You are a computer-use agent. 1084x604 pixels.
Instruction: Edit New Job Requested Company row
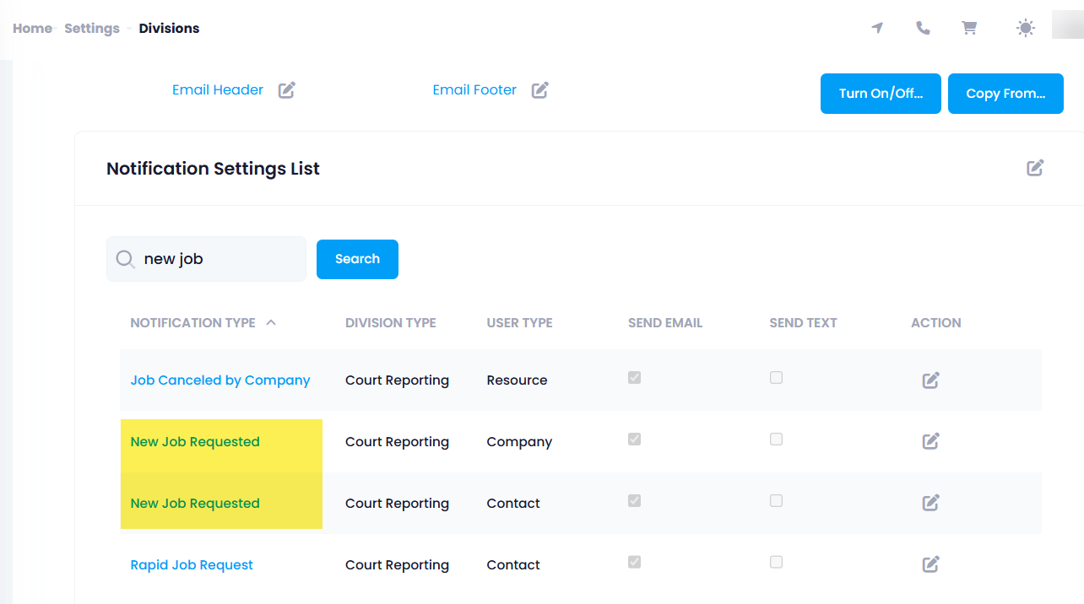click(x=930, y=441)
